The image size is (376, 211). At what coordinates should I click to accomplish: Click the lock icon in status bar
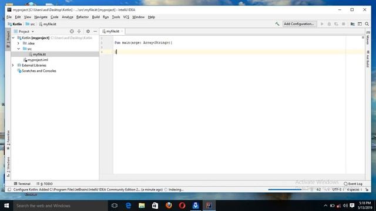coord(367,189)
